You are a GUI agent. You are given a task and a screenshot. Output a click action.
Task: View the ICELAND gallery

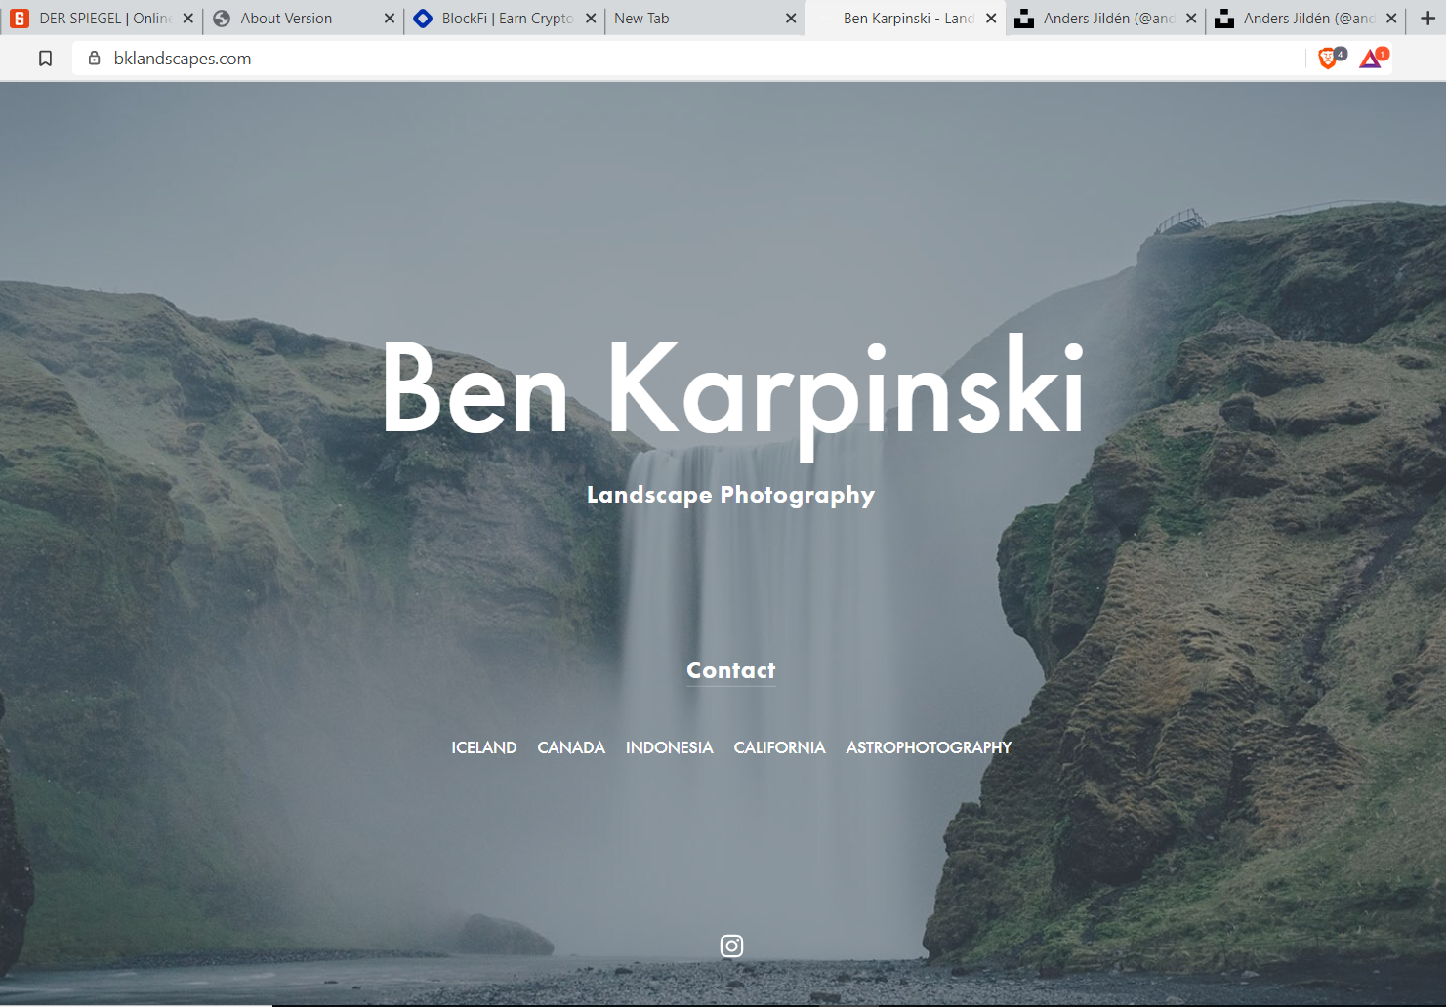(483, 747)
